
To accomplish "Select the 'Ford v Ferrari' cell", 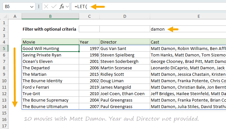I will [x=50, y=87].
